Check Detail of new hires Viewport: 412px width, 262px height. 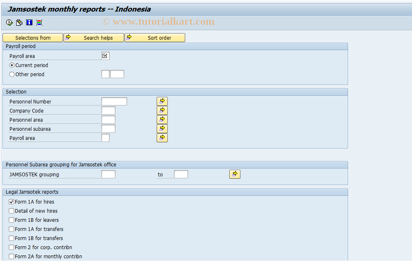pos(11,211)
